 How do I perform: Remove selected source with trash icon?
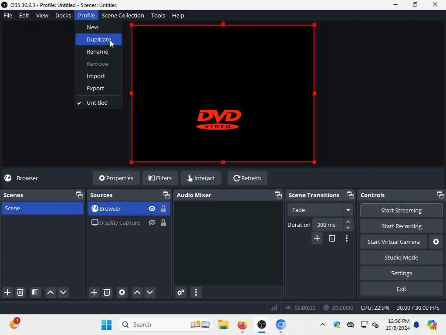click(x=107, y=292)
